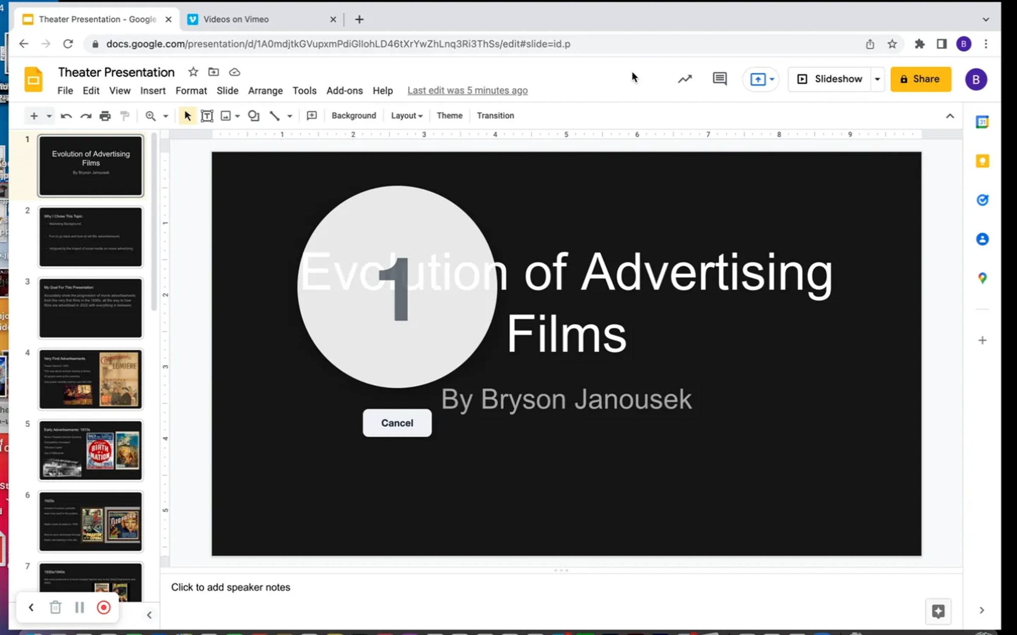Click the Share button
Viewport: 1017px width, 635px height.
point(920,79)
